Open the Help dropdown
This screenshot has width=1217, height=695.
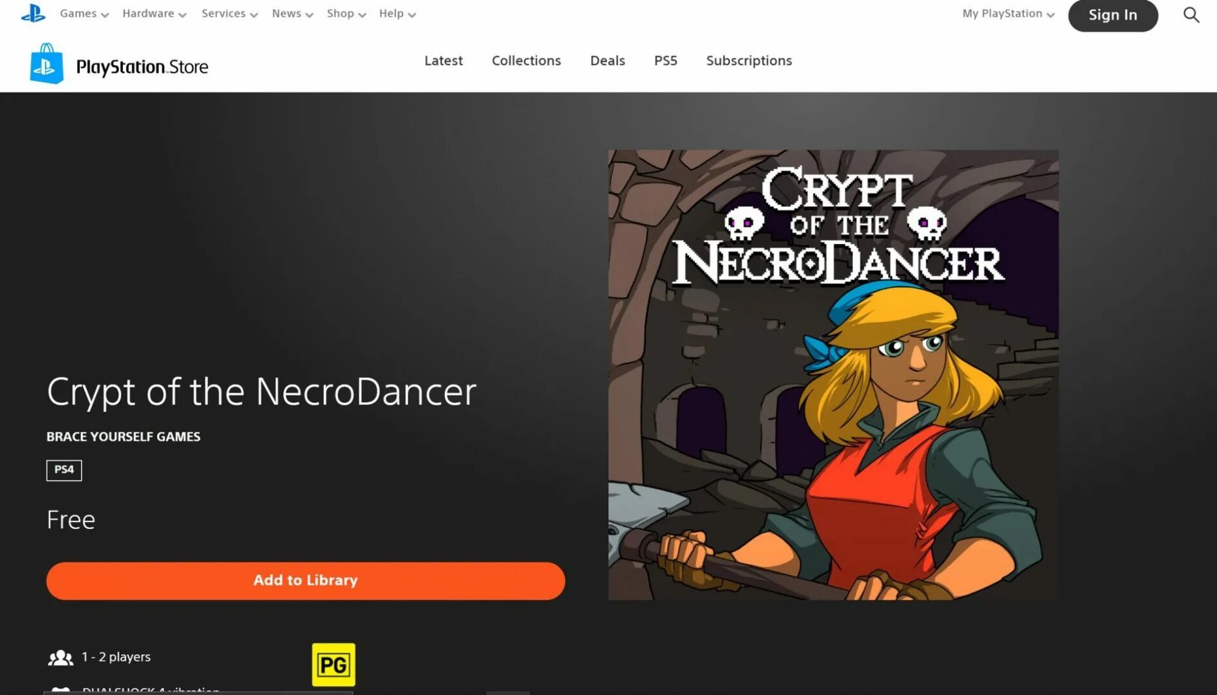click(397, 14)
